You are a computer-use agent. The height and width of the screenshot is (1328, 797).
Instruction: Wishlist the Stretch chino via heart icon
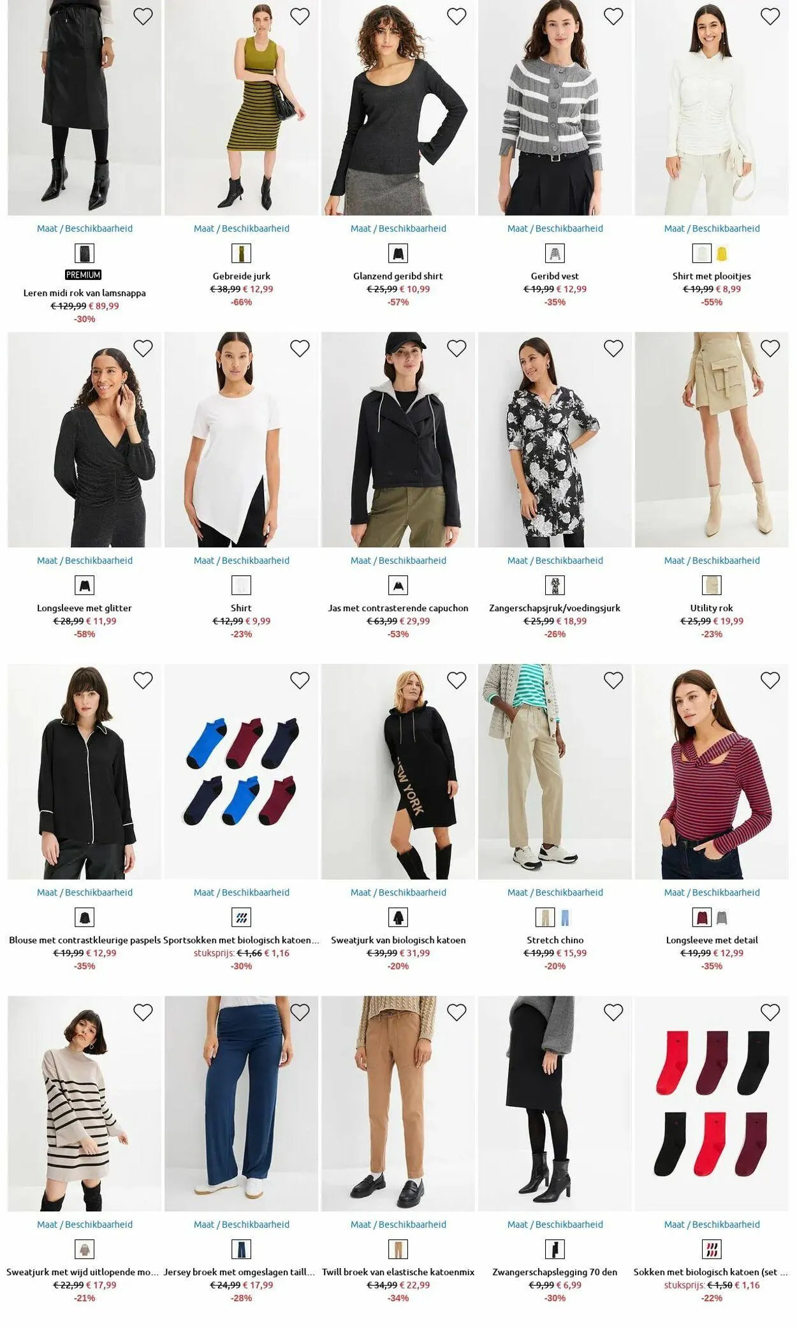(613, 681)
